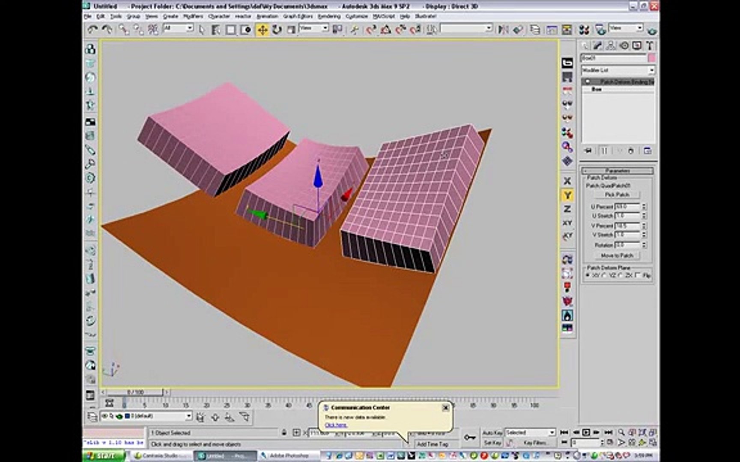Screen dimensions: 740x462
Task: Switch to the Hierarchy command panel
Action: (x=611, y=45)
